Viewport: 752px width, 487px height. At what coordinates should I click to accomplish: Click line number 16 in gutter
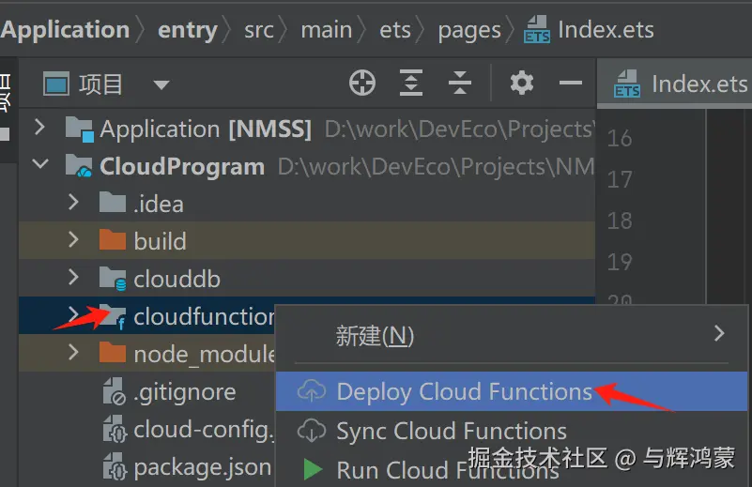(619, 139)
